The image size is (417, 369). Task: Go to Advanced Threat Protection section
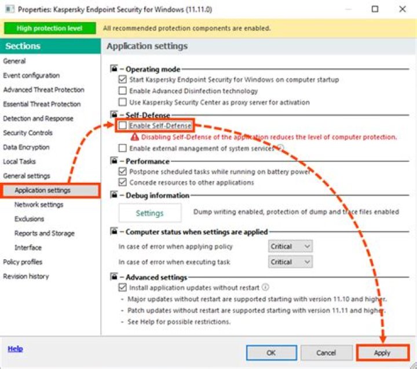coord(43,90)
